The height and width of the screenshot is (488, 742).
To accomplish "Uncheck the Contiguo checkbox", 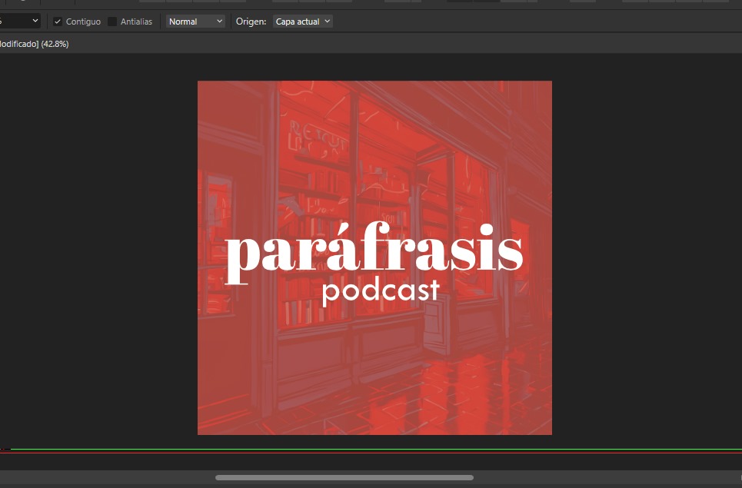I will tap(58, 22).
